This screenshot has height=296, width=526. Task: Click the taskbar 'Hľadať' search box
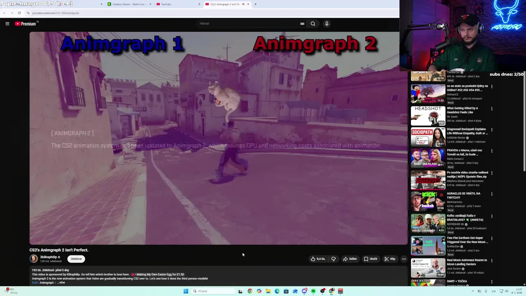click(213, 291)
